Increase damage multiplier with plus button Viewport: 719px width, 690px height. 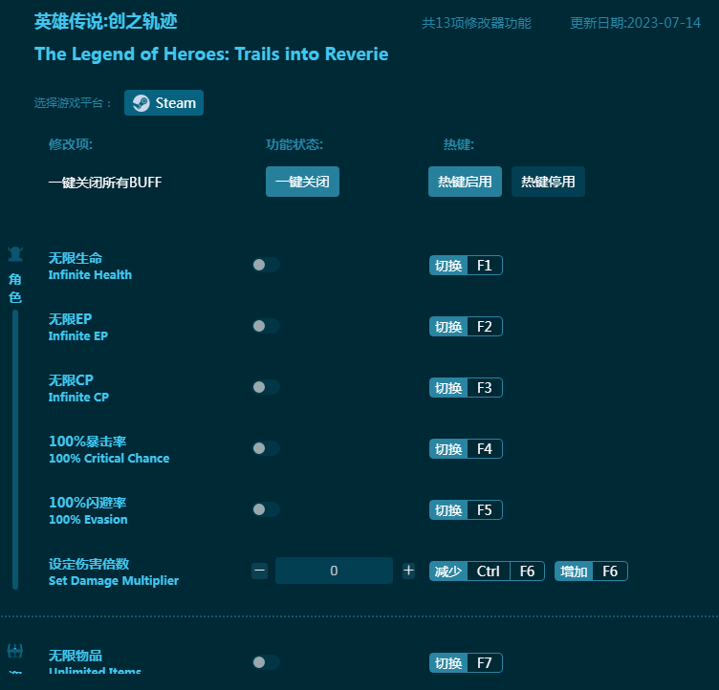coord(408,571)
